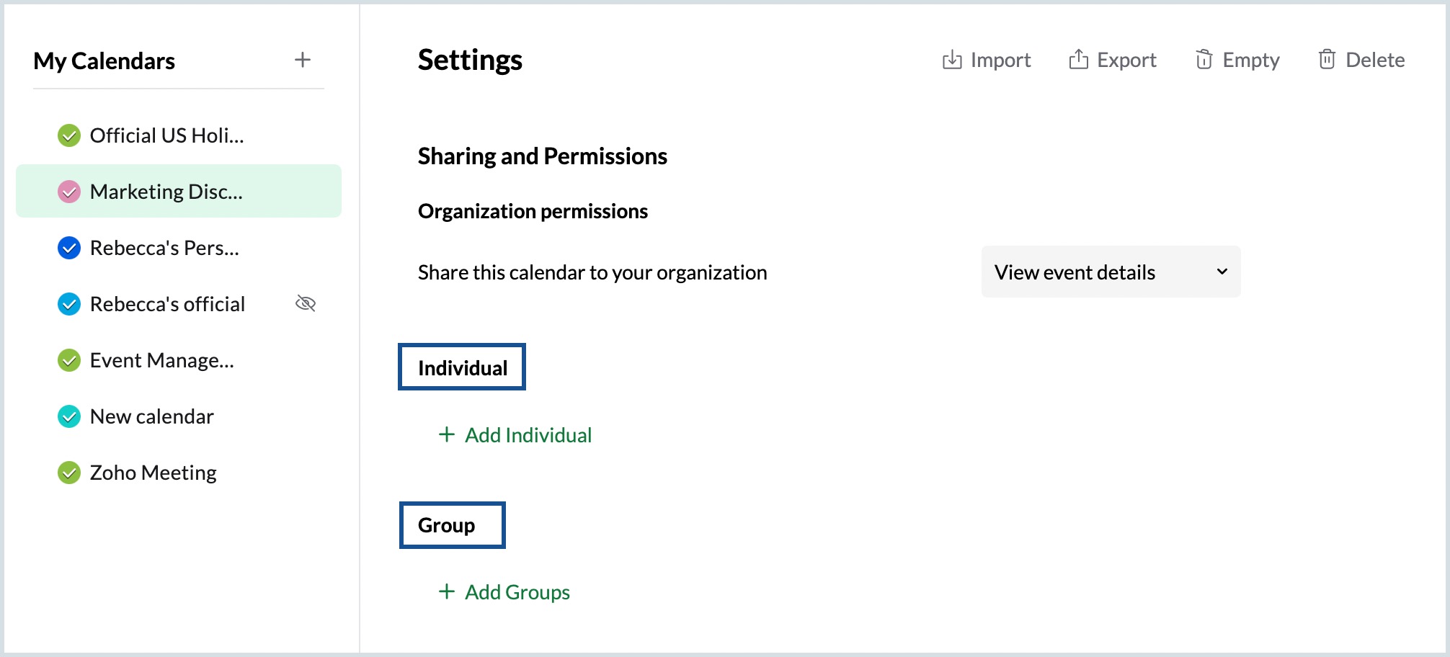Toggle hidden eye icon for Rebecca's official
This screenshot has width=1450, height=657.
click(306, 303)
